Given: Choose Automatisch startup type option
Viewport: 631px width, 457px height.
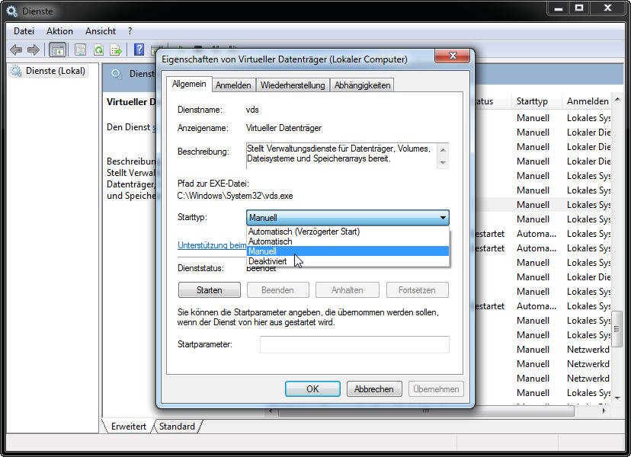Looking at the screenshot, I should [348, 241].
